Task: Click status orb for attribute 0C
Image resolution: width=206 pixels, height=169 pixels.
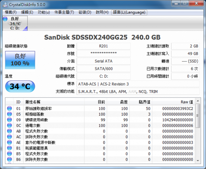Action: pos(9,125)
